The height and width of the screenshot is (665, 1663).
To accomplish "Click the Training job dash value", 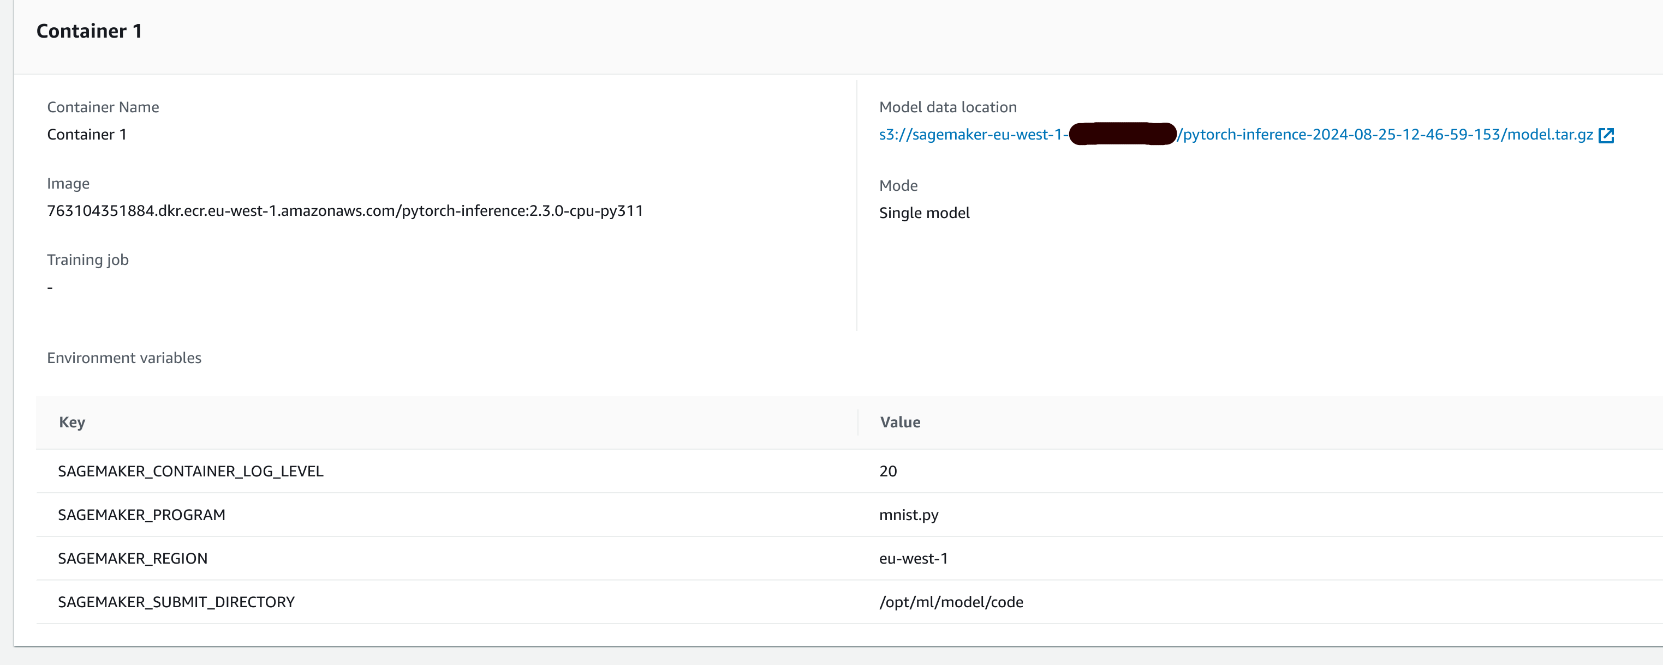I will click(x=50, y=288).
